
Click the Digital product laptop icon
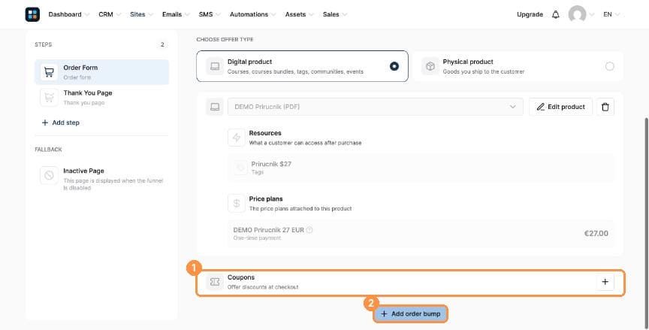(215, 66)
